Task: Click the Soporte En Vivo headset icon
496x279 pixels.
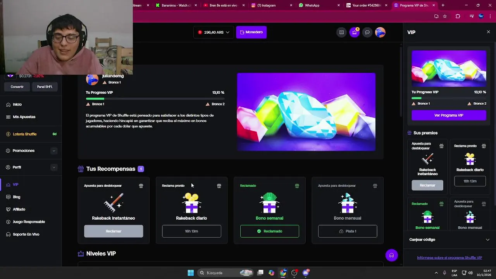Action: coord(8,234)
